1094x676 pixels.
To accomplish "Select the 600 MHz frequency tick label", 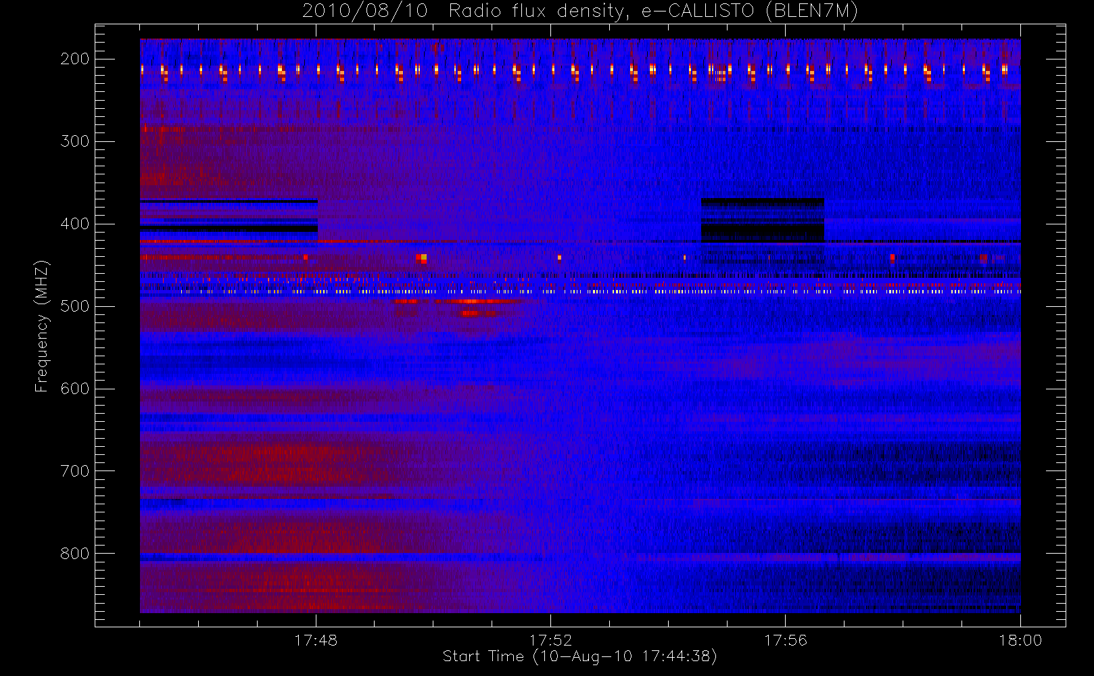I will (x=74, y=389).
